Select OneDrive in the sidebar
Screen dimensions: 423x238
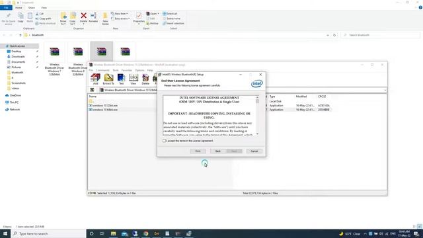tap(15, 95)
